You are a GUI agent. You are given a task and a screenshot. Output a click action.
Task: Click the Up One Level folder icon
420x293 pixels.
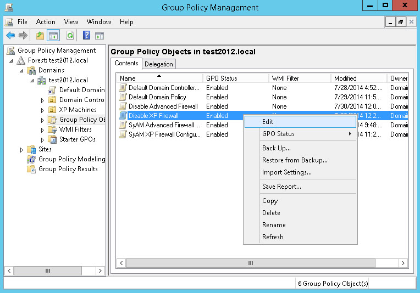coord(40,36)
